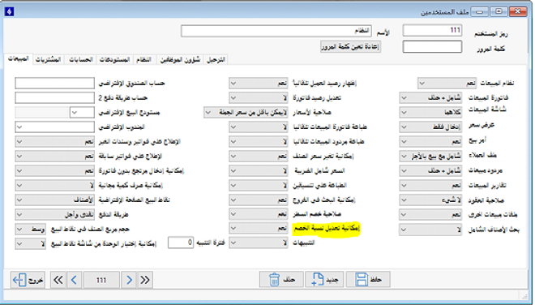This screenshot has height=305, width=535.
Task: Open the تعديل رصيد فاتورة dropdown
Action: pos(259,97)
